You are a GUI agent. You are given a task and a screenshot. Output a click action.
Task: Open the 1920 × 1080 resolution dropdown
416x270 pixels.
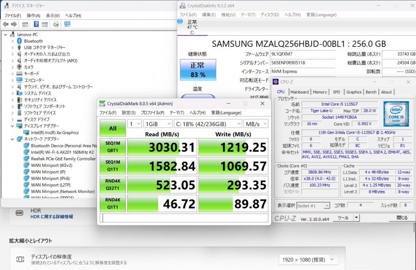(309, 260)
